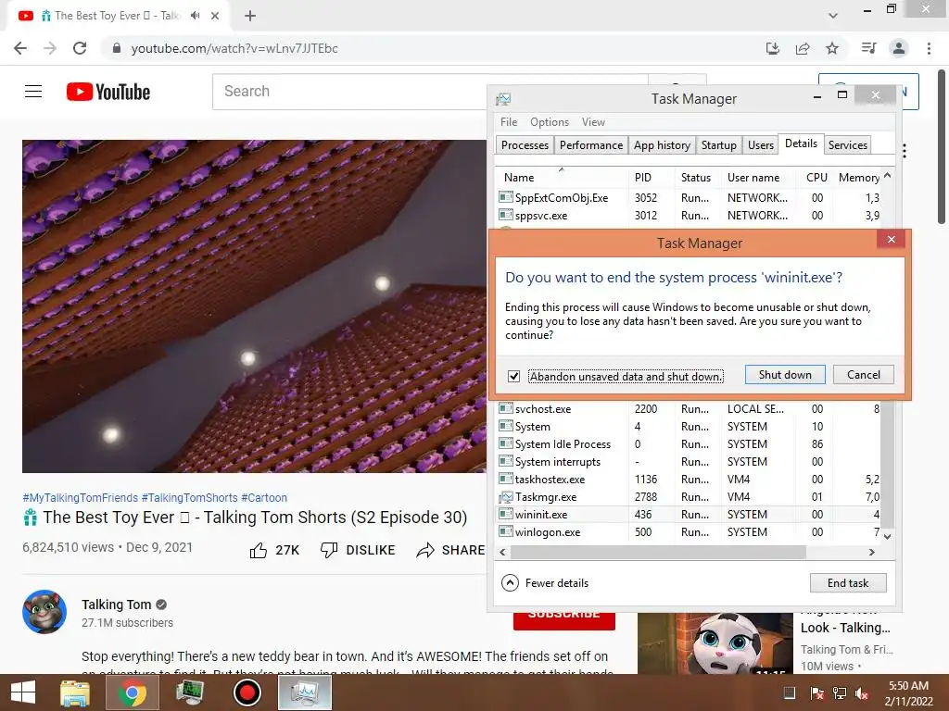Click the browser back arrow
The width and height of the screenshot is (949, 711).
pyautogui.click(x=20, y=48)
